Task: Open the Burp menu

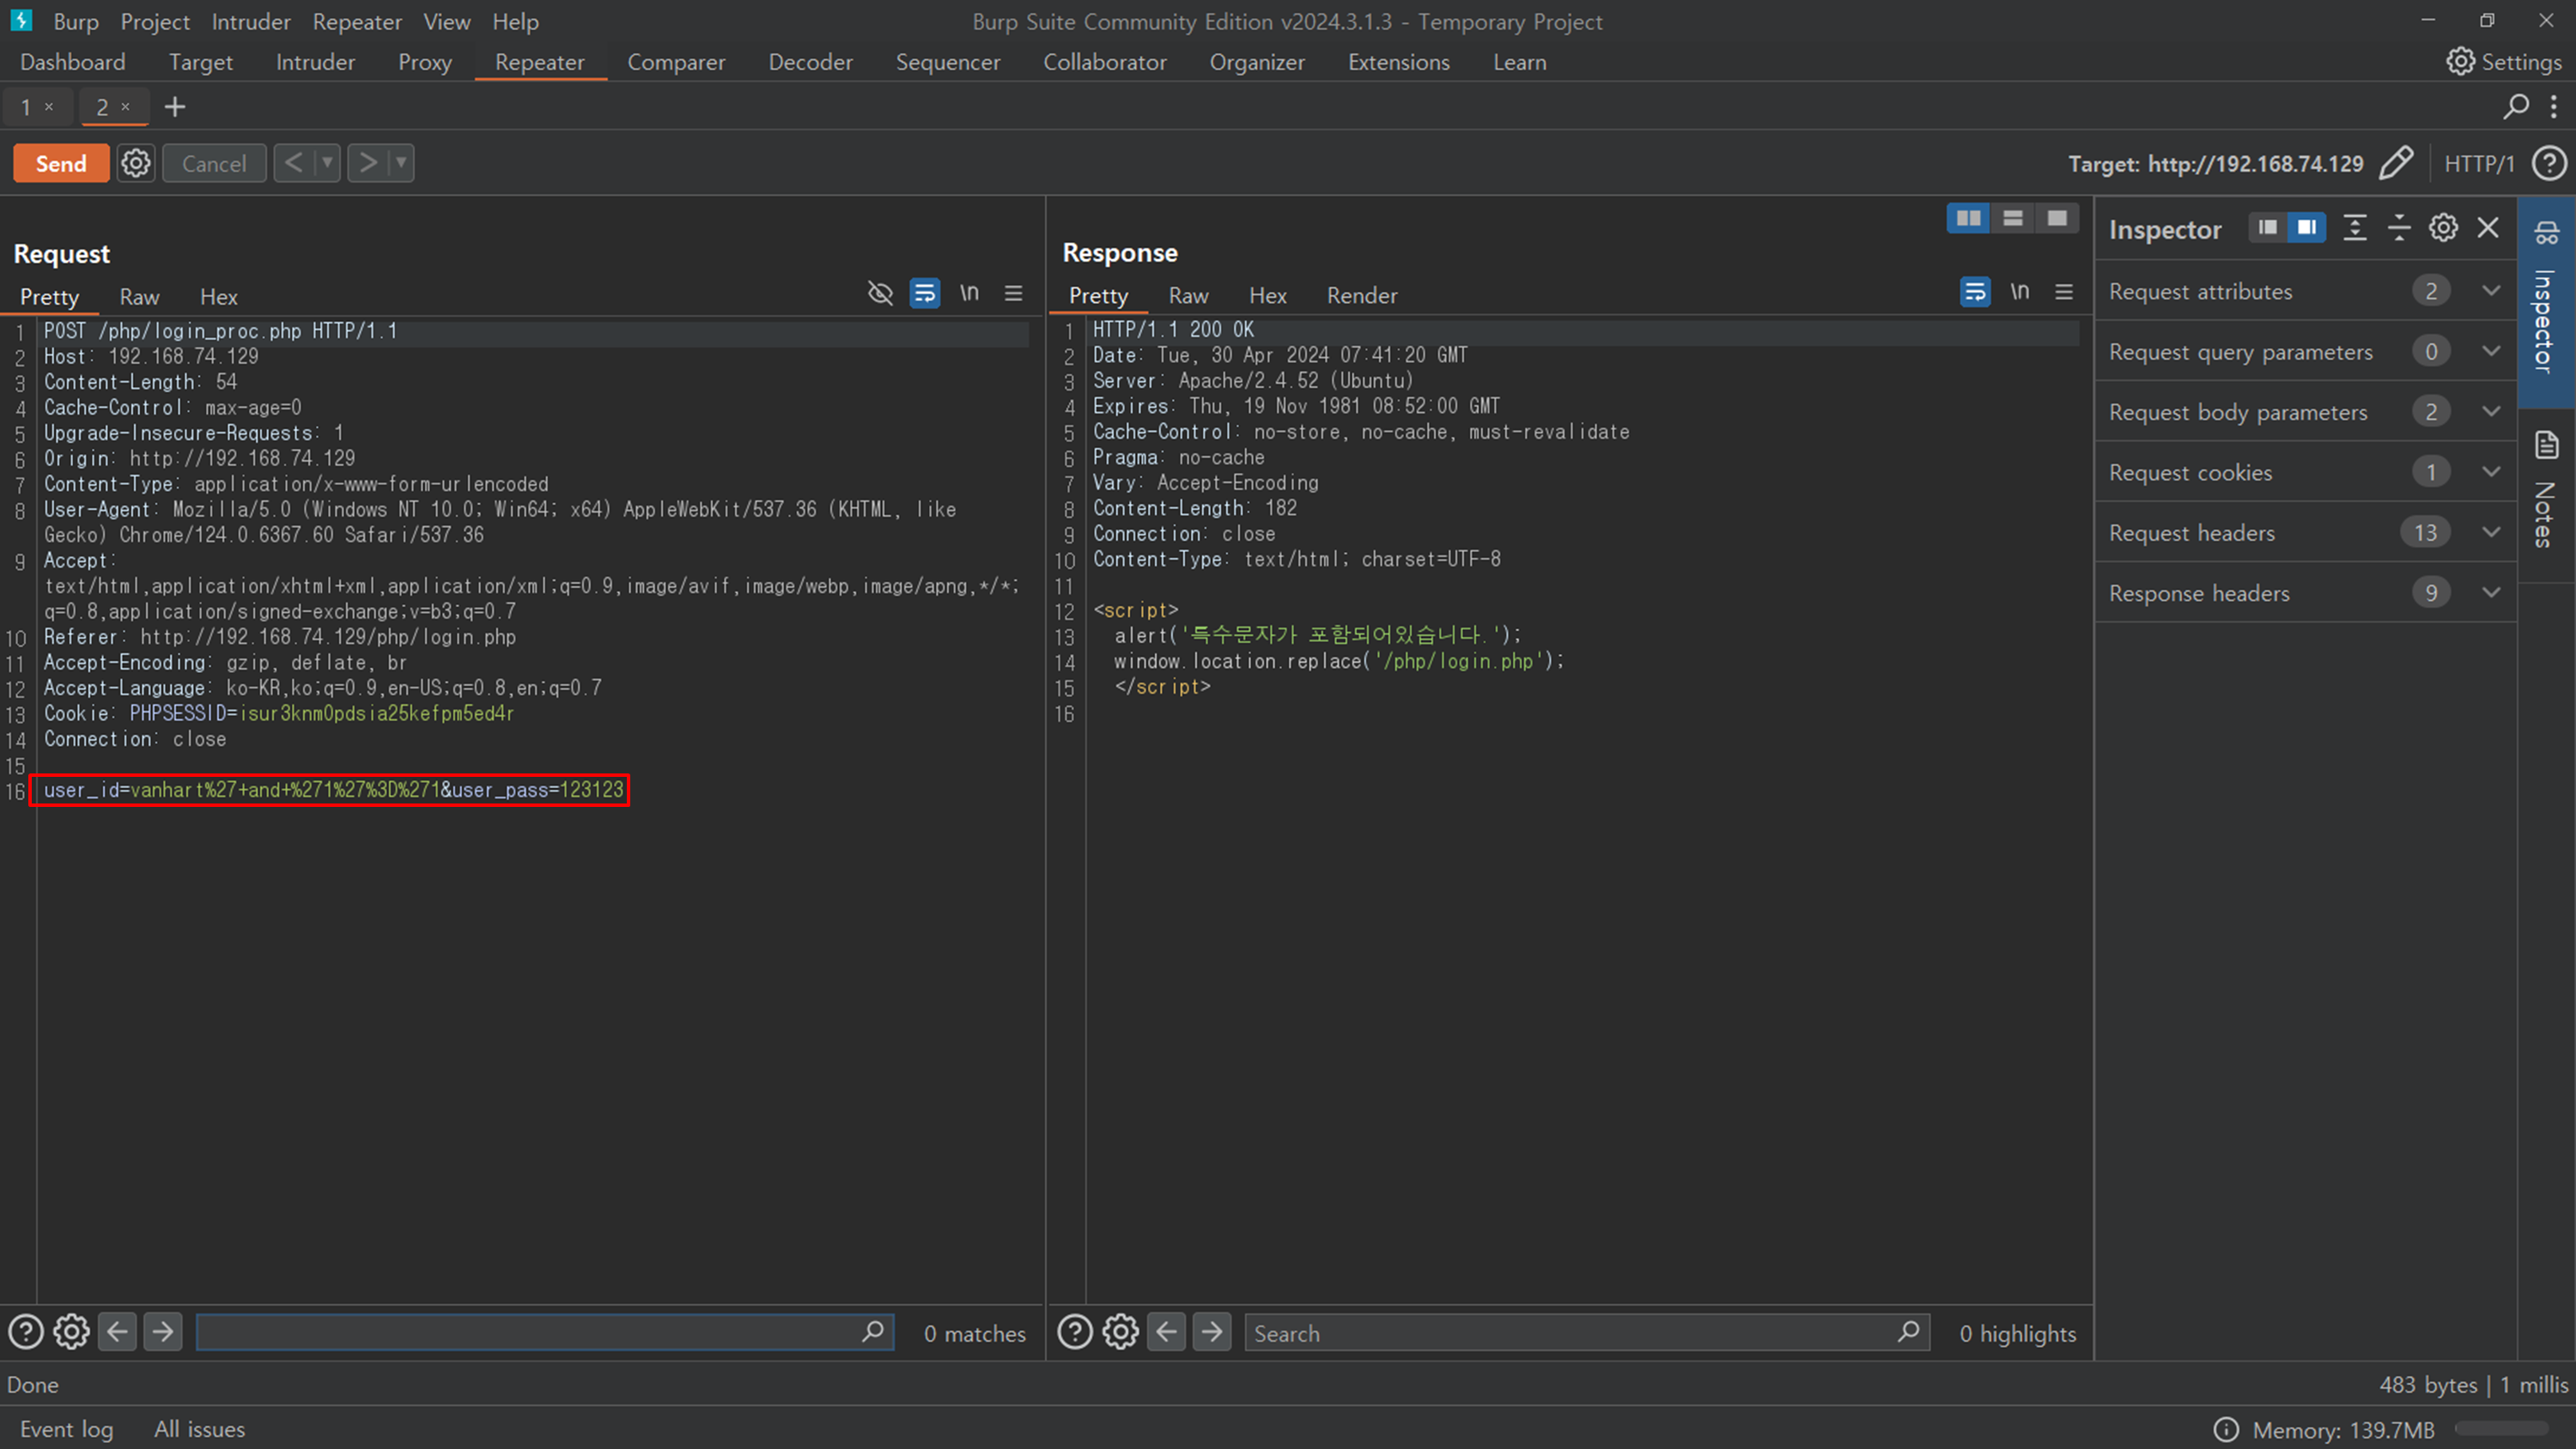Action: pyautogui.click(x=76, y=21)
